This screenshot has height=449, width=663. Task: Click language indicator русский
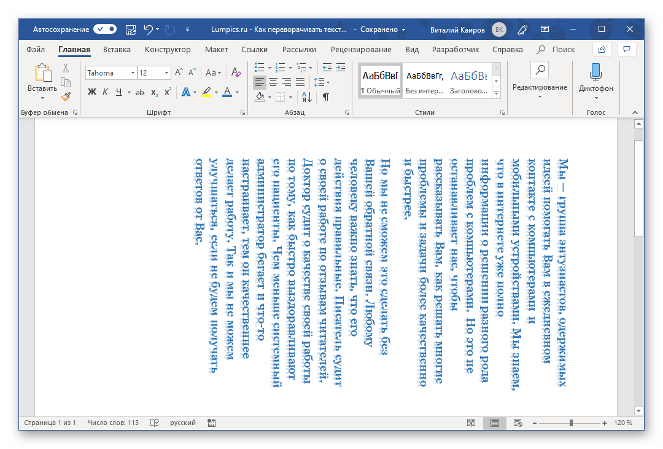click(x=183, y=423)
